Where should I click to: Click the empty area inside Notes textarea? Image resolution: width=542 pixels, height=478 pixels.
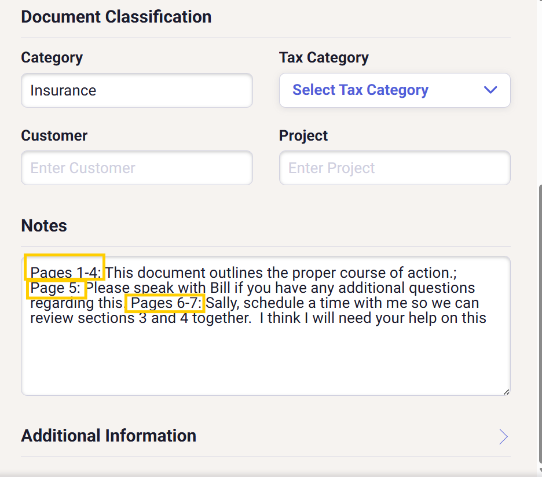click(x=265, y=359)
